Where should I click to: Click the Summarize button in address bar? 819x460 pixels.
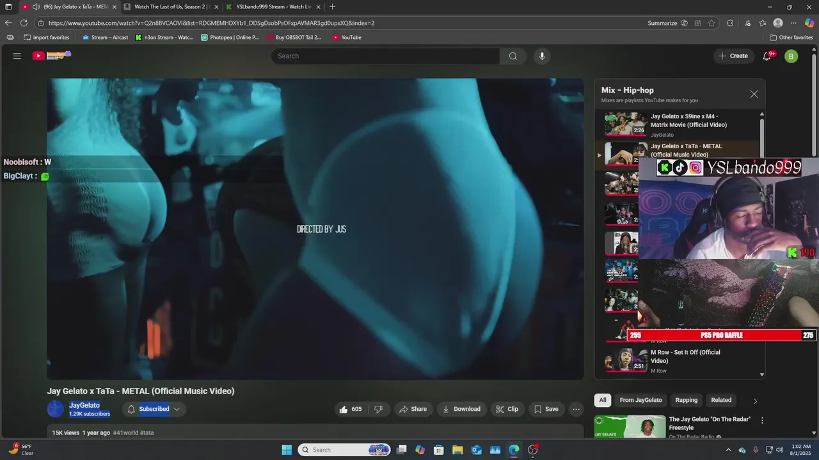click(x=662, y=23)
